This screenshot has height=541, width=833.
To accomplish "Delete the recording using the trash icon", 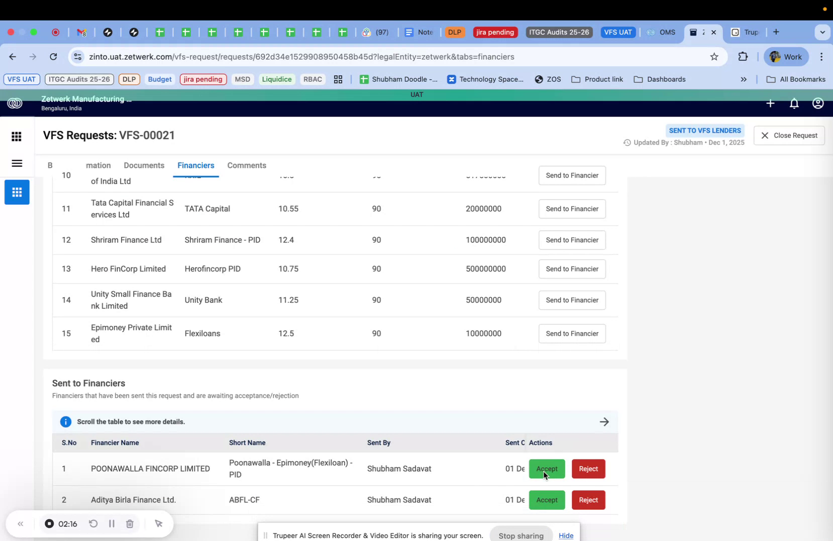I will tap(130, 523).
